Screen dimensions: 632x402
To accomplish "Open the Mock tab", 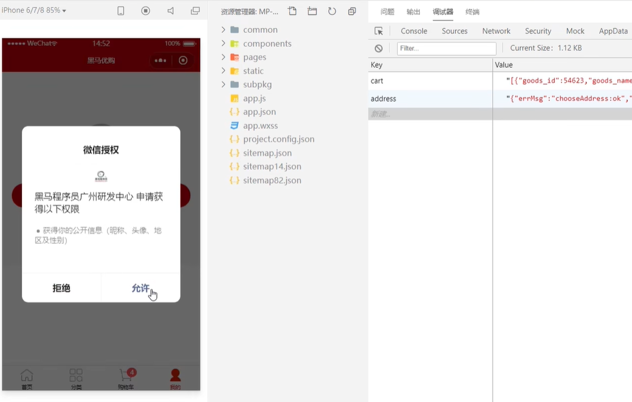I will pos(575,31).
